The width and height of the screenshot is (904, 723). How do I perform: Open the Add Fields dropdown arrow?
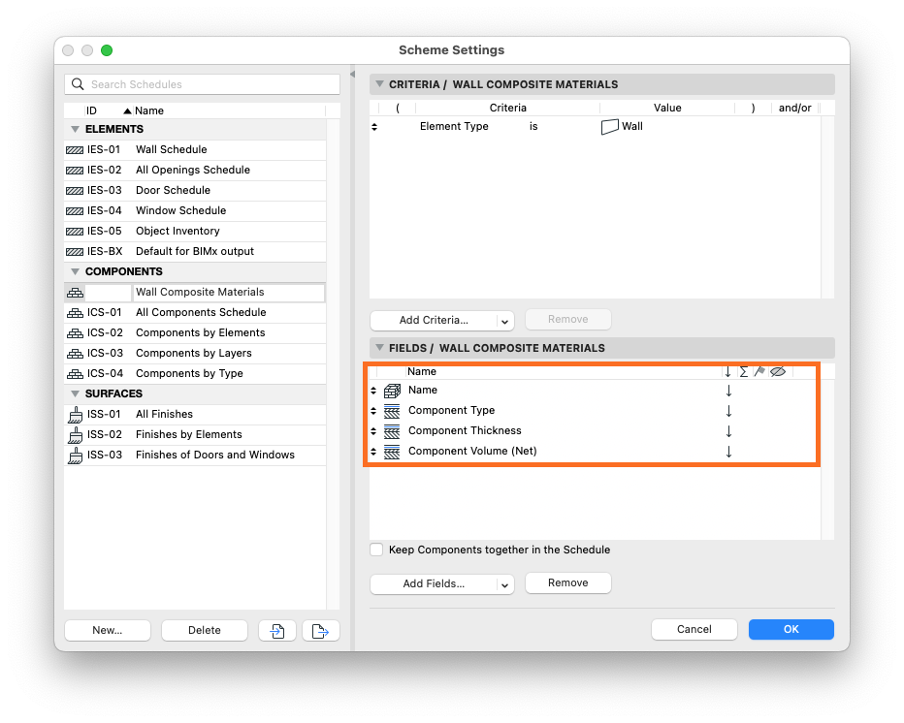tap(504, 584)
